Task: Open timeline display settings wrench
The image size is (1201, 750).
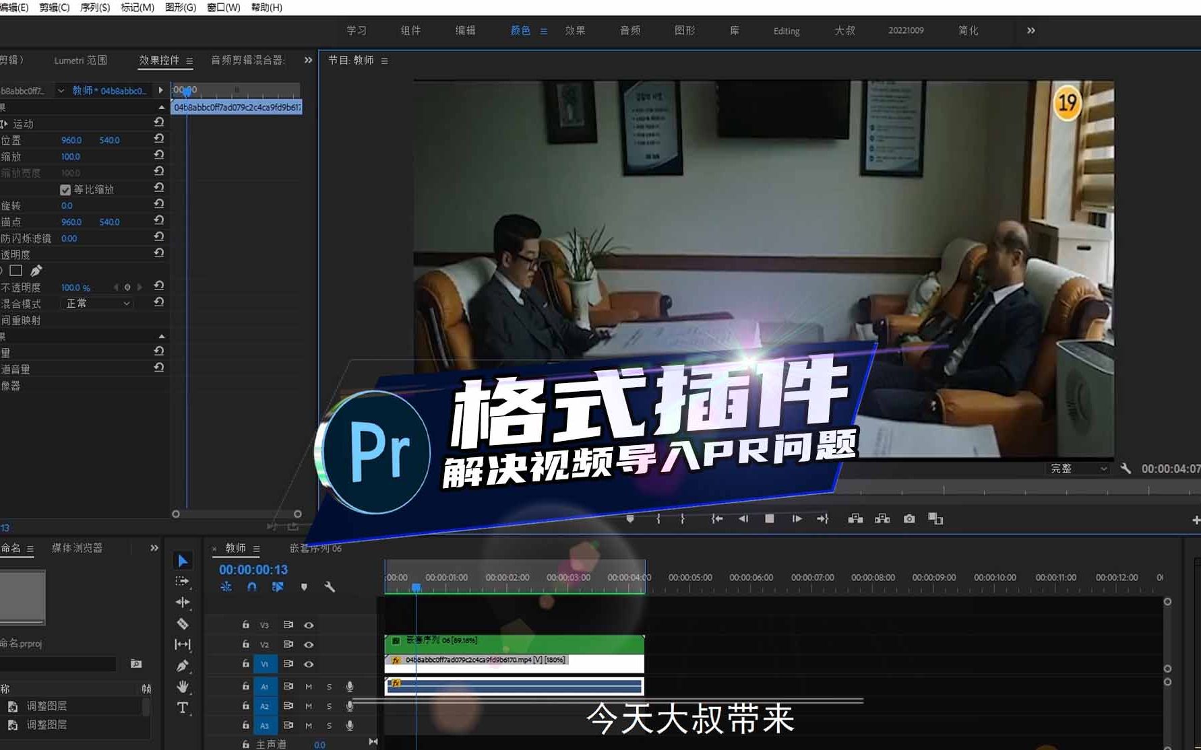Action: tap(330, 587)
